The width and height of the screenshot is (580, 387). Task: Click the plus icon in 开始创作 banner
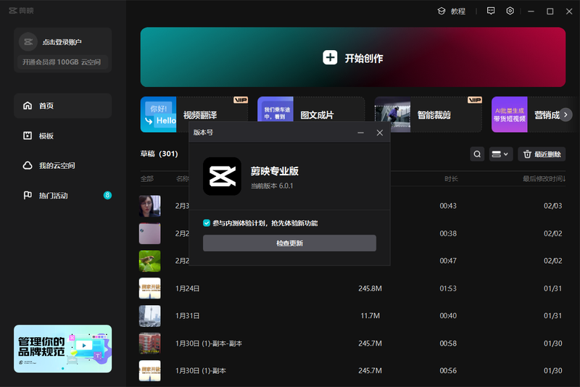pos(330,58)
